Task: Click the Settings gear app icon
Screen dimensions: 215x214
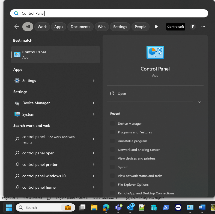Action: click(17, 81)
